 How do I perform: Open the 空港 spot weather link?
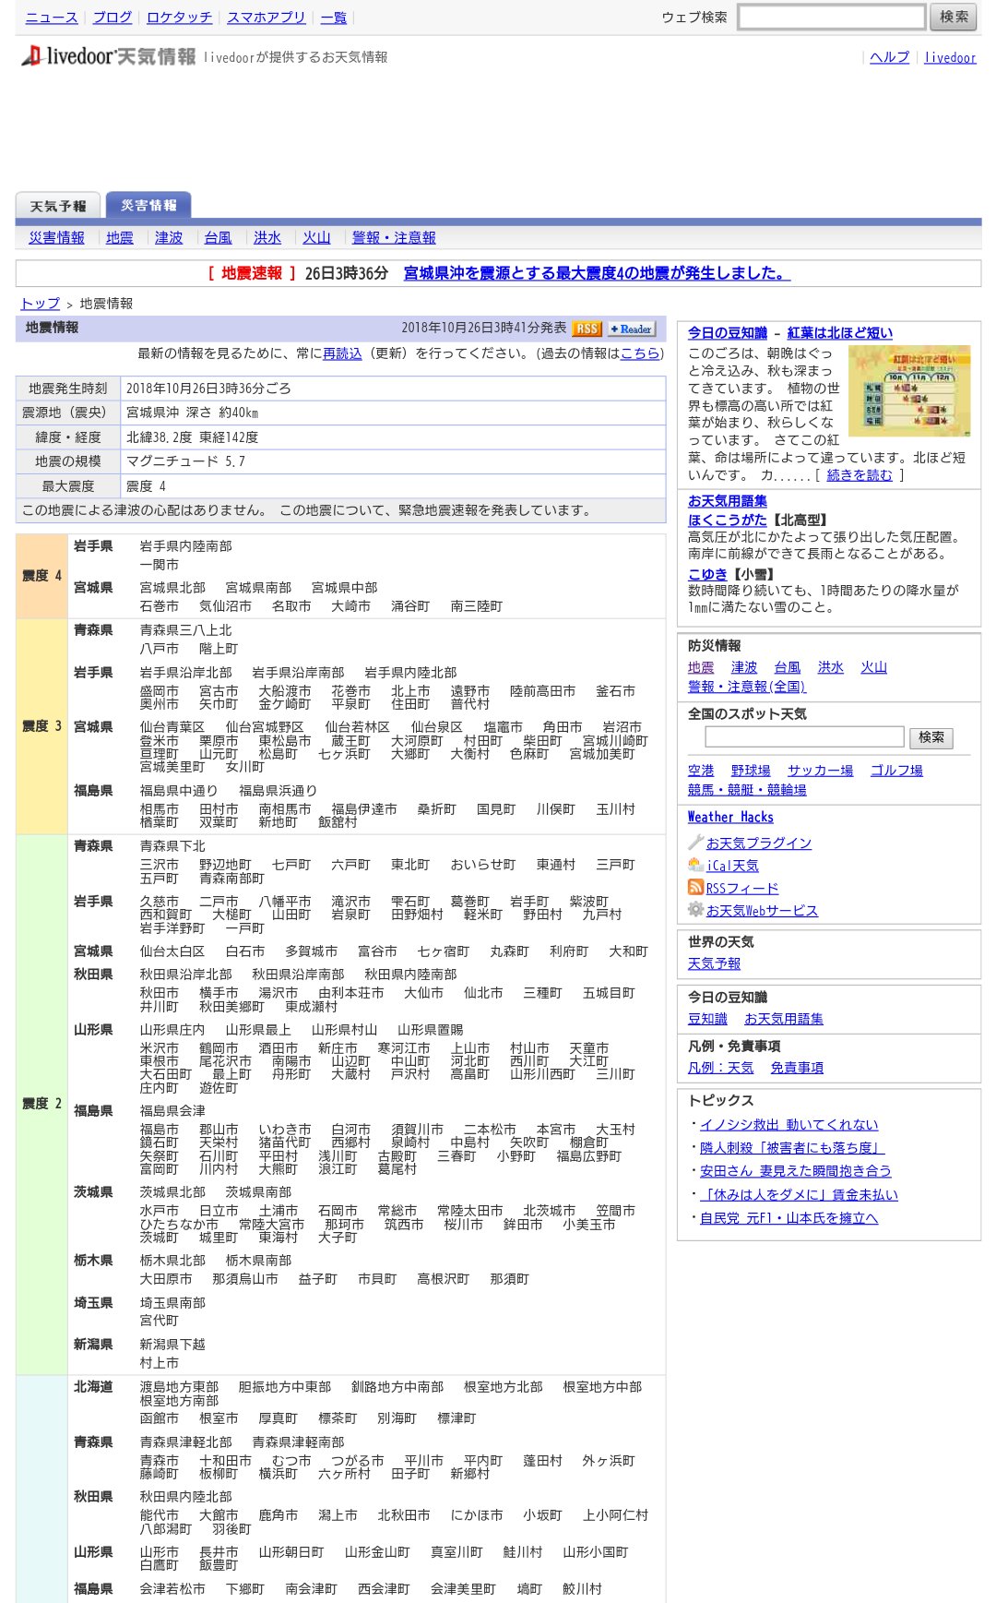701,770
